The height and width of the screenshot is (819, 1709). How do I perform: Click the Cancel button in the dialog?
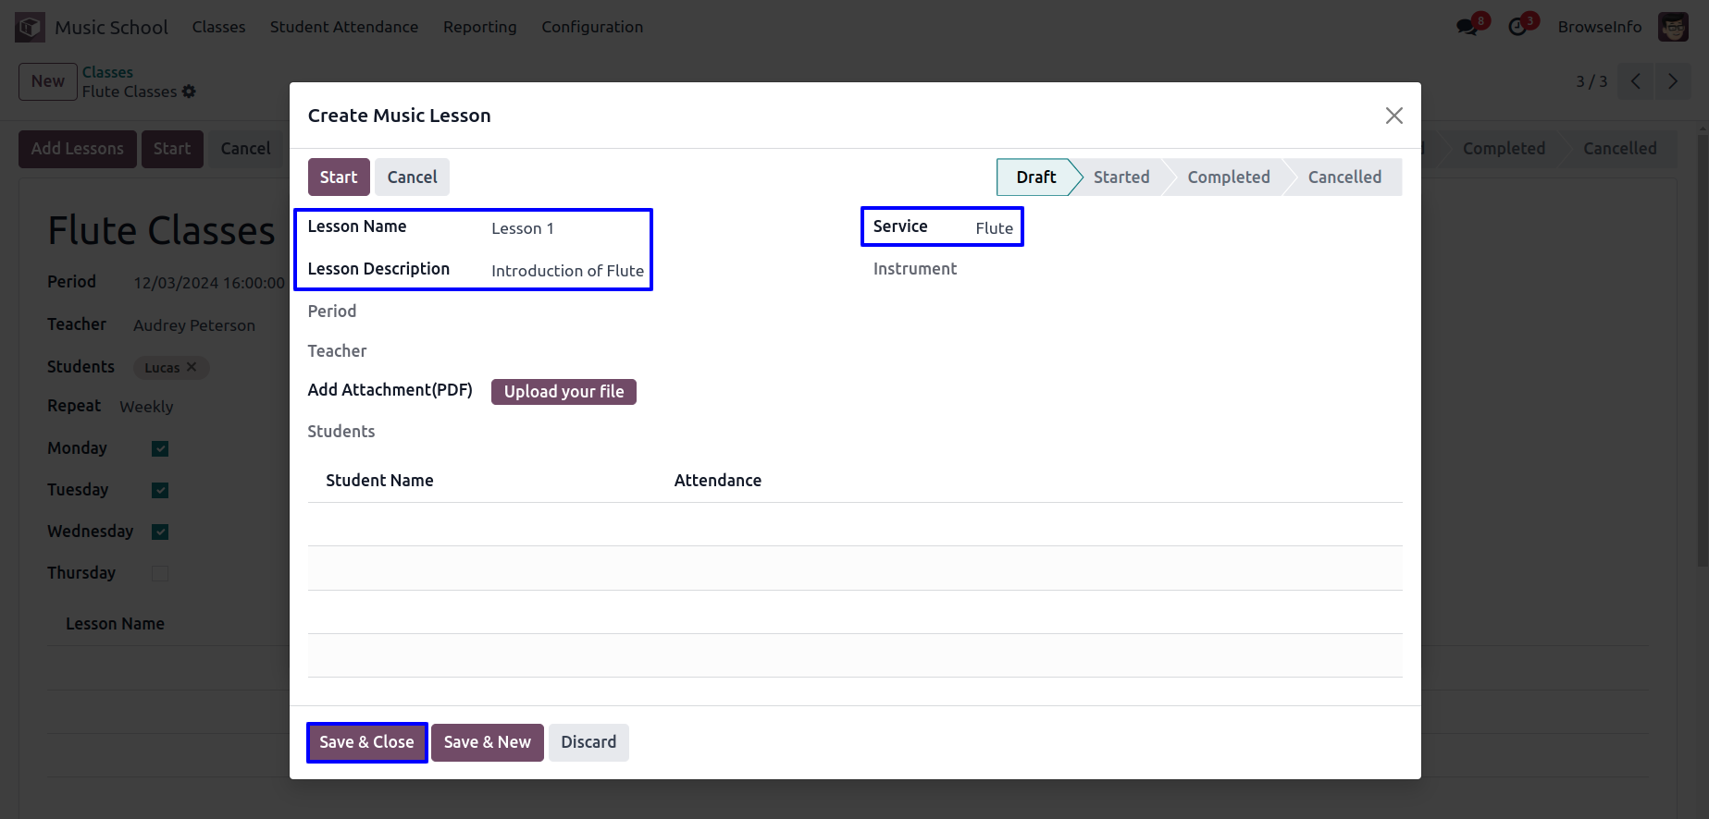click(412, 177)
